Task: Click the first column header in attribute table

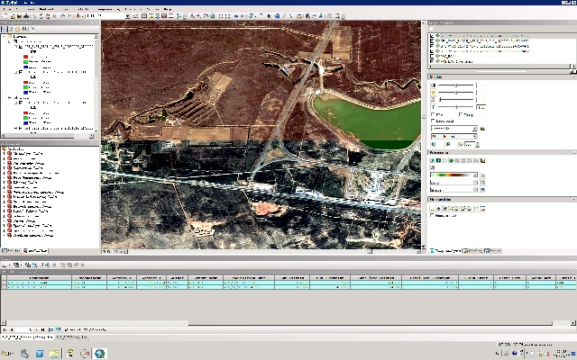Action: pos(38,276)
